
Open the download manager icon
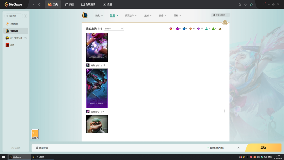(x=245, y=4)
